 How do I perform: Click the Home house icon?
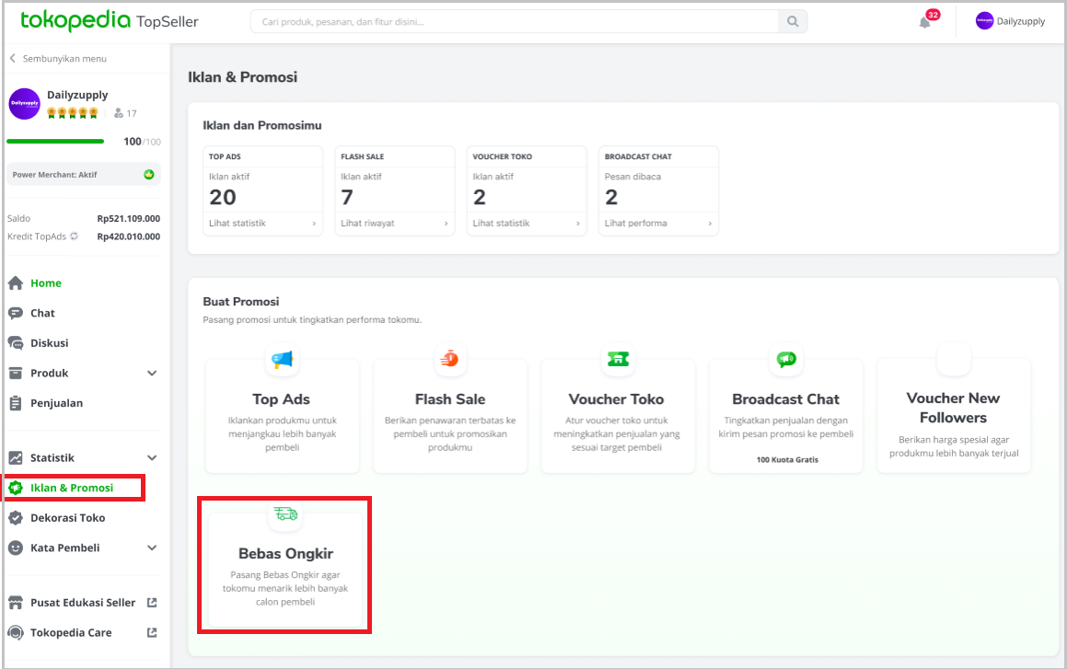16,283
